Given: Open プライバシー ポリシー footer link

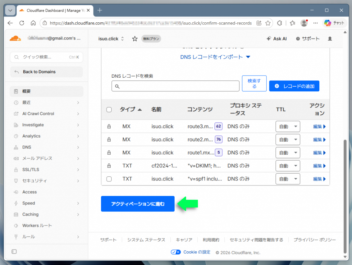Looking at the screenshot, I should [x=315, y=240].
